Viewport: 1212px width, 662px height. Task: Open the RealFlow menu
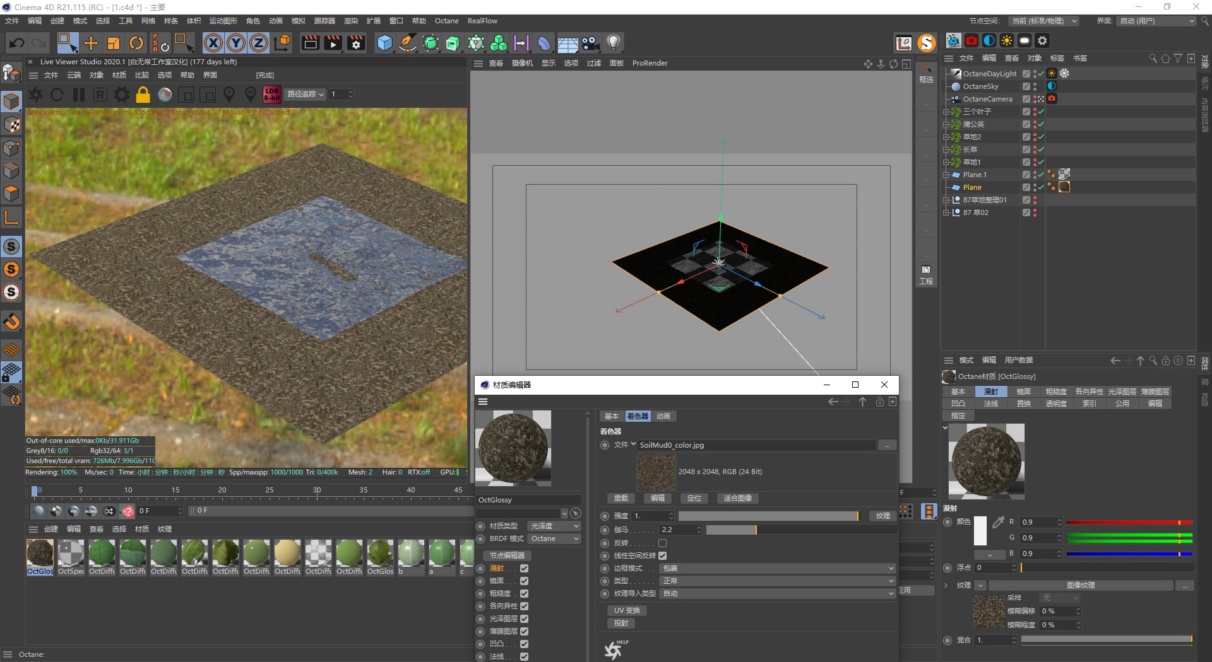pyautogui.click(x=482, y=21)
